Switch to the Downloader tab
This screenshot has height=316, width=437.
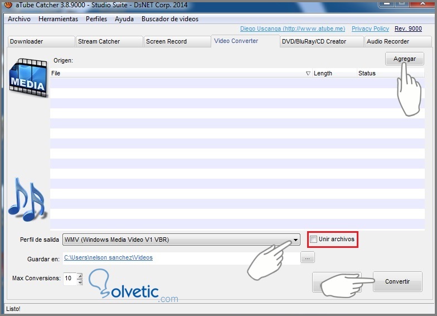click(x=41, y=41)
